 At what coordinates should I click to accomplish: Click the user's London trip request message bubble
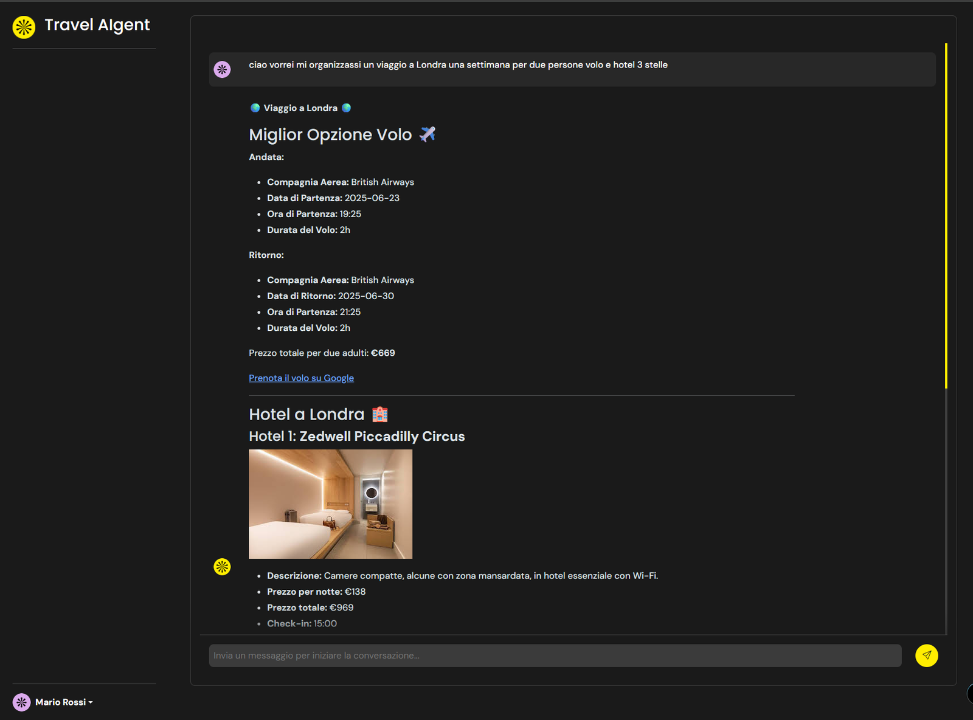tap(572, 69)
